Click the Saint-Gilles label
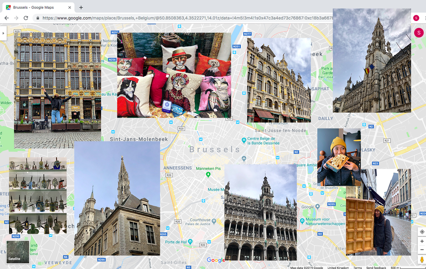The image size is (426, 269). pyautogui.click(x=174, y=262)
